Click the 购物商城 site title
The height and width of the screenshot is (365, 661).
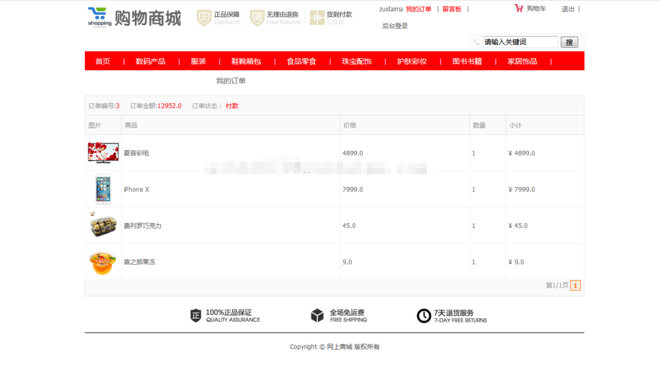click(x=148, y=18)
